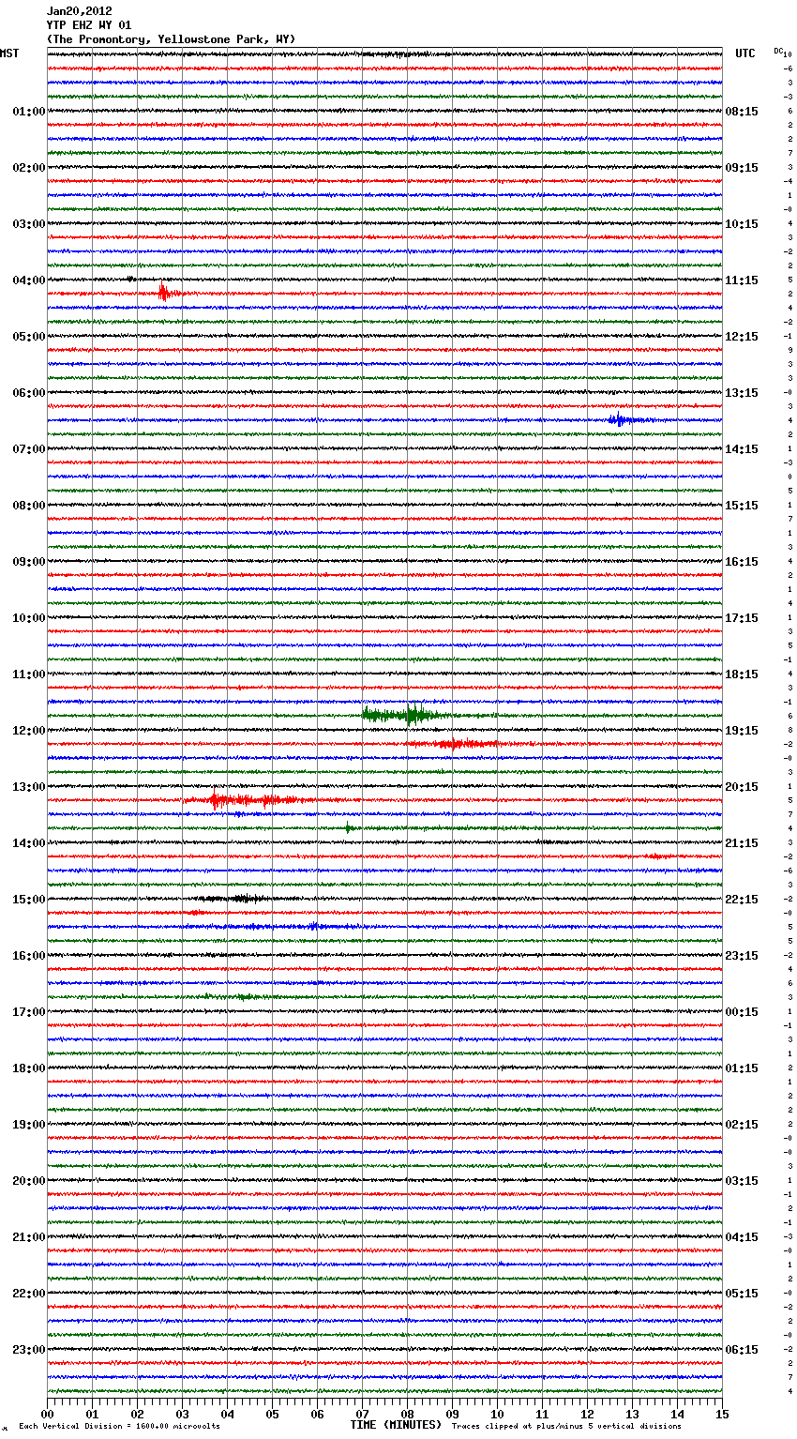Click the 03:15 UTC time label
Screen dimensions: 797x1439
[x=742, y=1181]
